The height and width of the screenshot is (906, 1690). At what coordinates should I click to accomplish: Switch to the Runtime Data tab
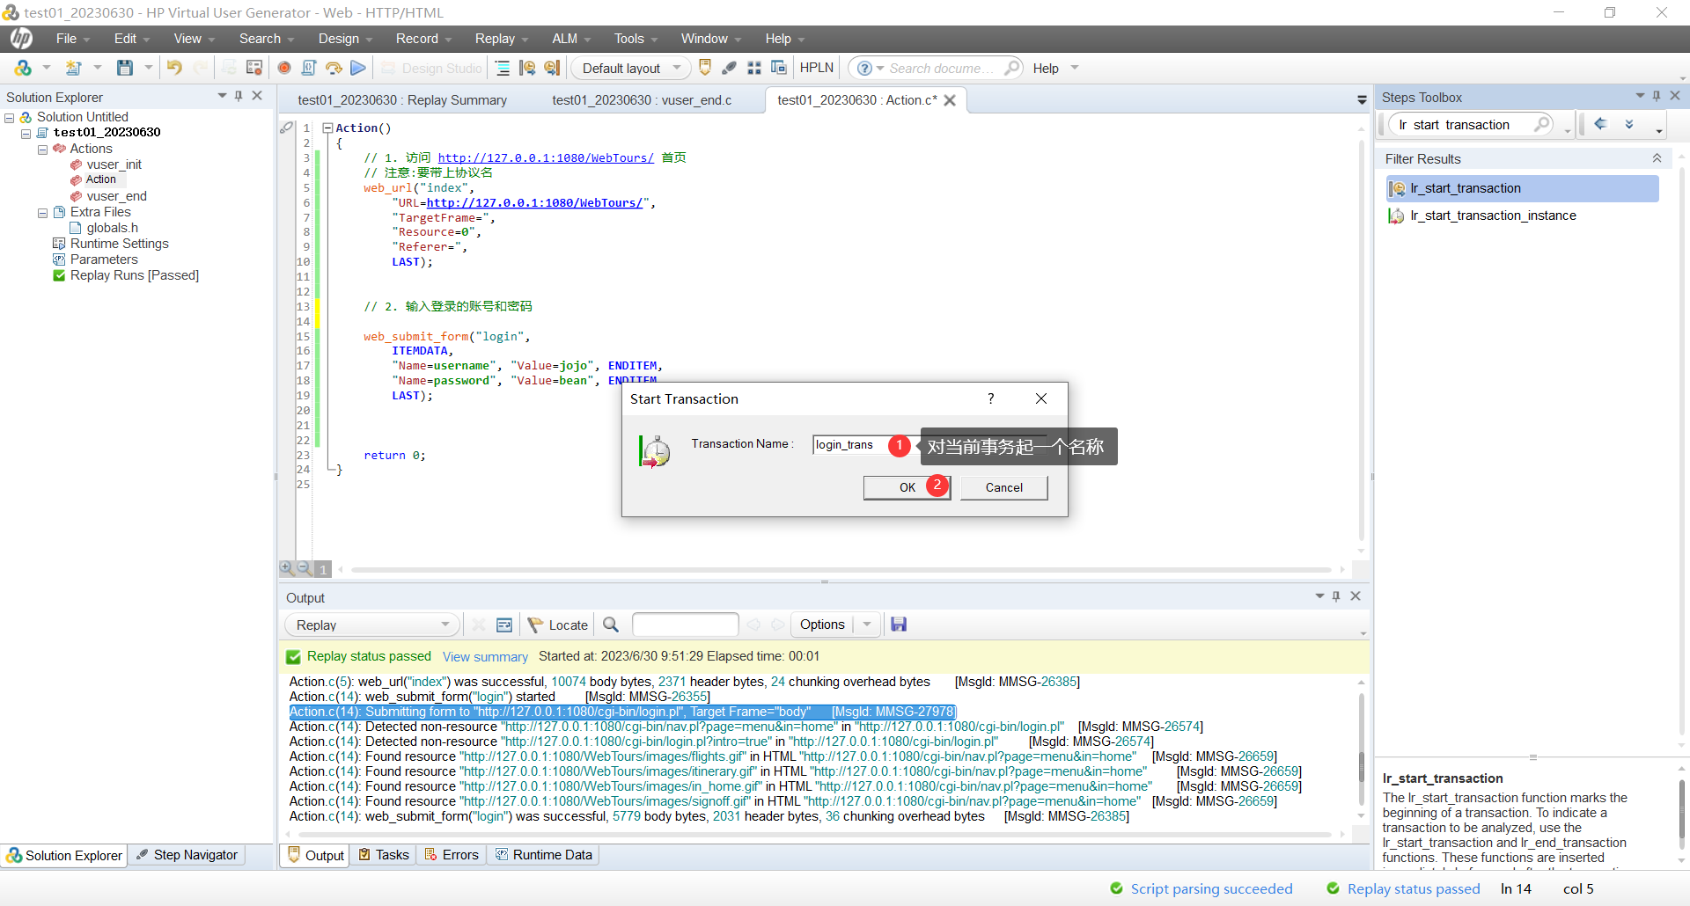pos(544,855)
